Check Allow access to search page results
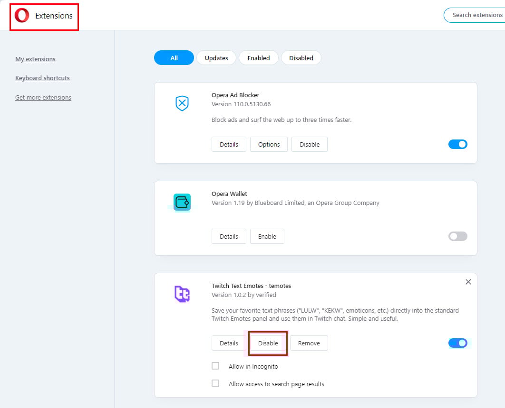505x408 pixels. (215, 383)
